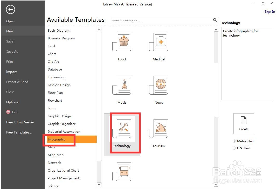
Task: Open Export & Send in the sidebar
Action: 17,82
